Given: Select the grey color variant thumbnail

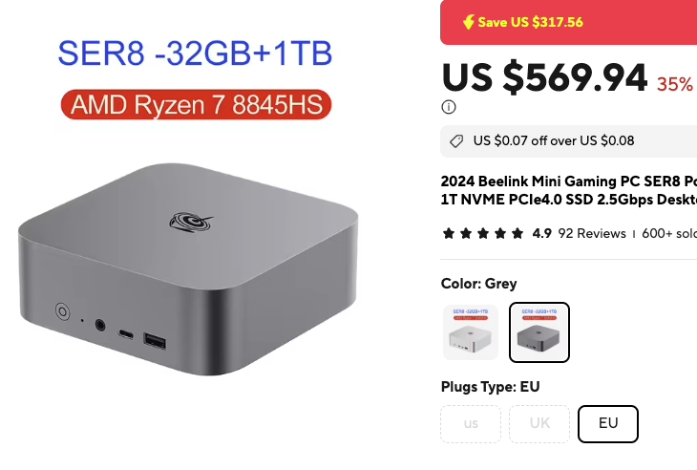Looking at the screenshot, I should point(539,332).
